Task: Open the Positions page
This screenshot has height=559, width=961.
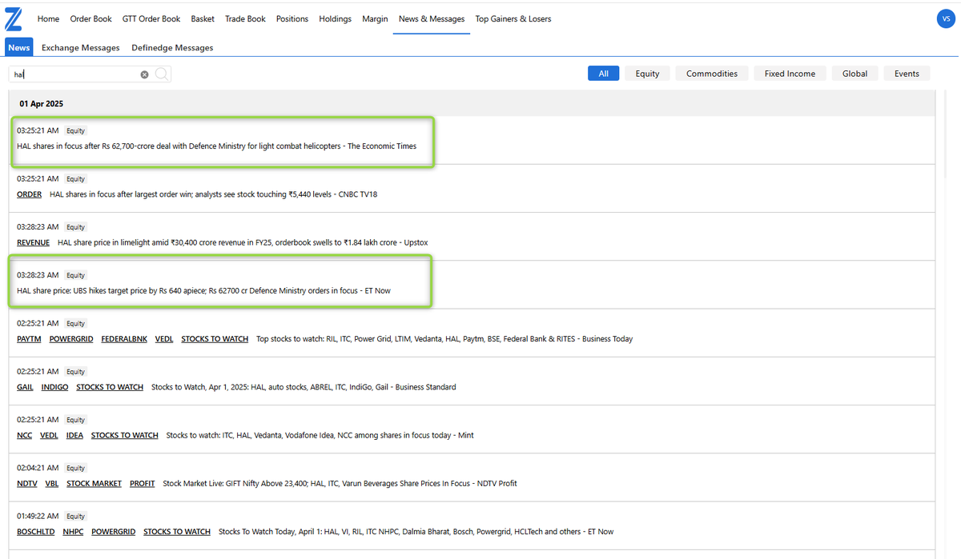Action: [x=292, y=18]
